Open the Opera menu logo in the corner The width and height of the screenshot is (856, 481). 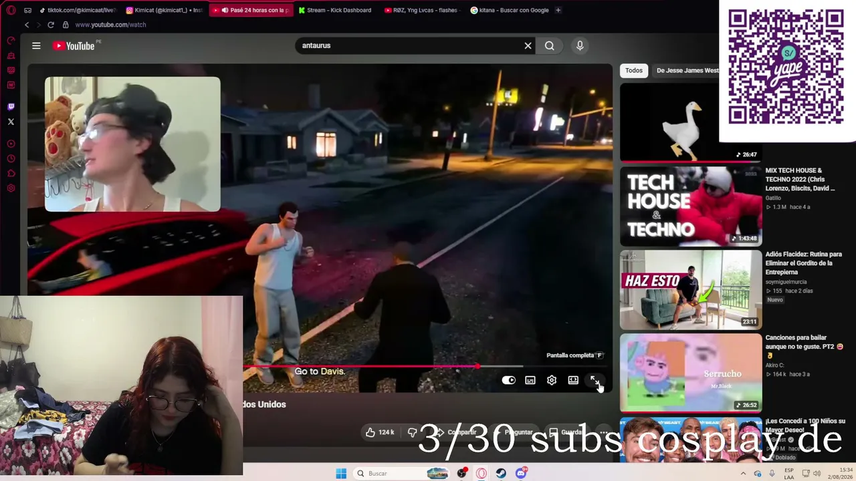[11, 10]
